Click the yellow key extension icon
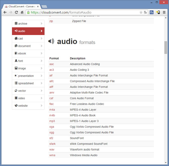Image resolution: width=169 pixels, height=166 pixels. [158, 12]
